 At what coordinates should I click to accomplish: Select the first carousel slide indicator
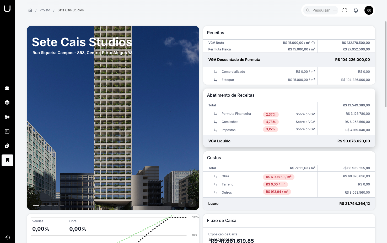(36, 206)
